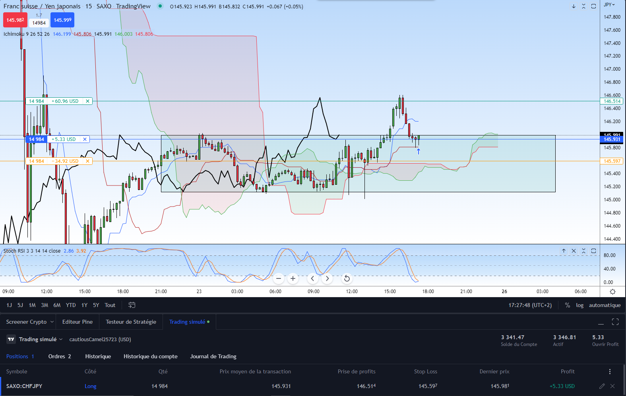Viewport: 626px width, 396px height.
Task: Toggle percent scale mode
Action: click(568, 305)
